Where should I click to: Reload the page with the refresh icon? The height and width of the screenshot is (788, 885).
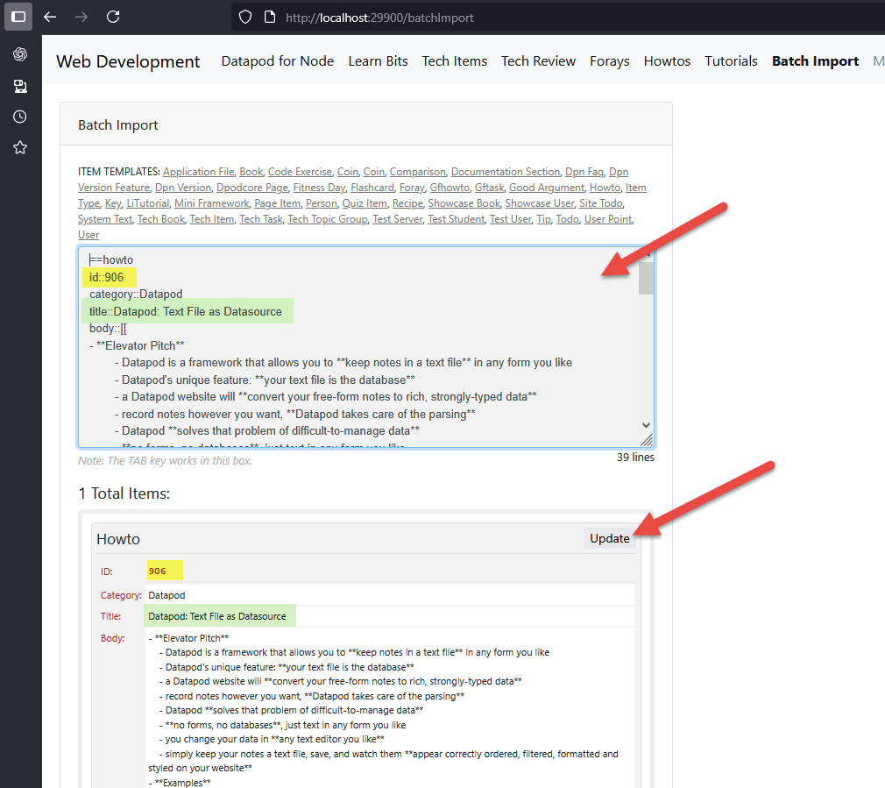pos(113,17)
